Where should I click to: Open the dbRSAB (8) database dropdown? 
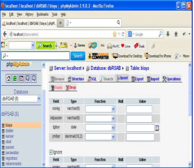tap(21, 99)
